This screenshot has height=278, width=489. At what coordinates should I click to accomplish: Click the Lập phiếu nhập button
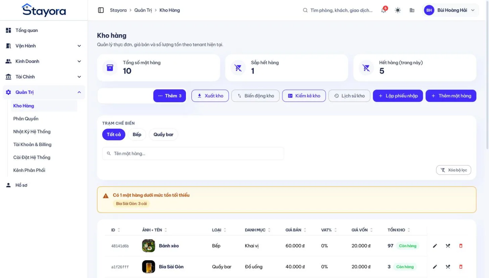point(398,96)
